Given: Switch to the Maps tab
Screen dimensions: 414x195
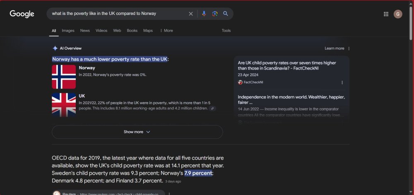Looking at the screenshot, I should (148, 31).
